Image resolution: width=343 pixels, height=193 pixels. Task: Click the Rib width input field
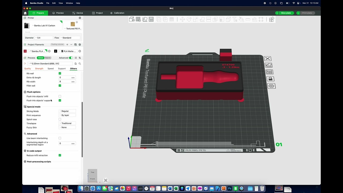[x=67, y=81]
